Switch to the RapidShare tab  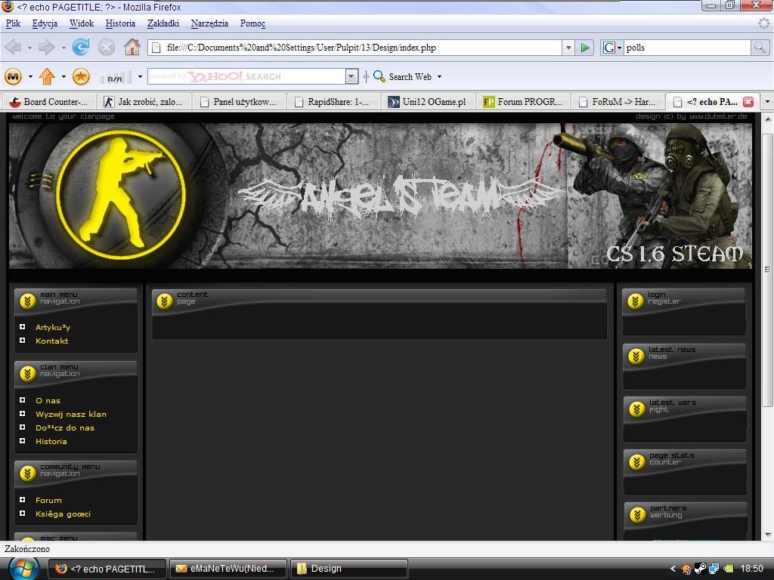point(333,102)
